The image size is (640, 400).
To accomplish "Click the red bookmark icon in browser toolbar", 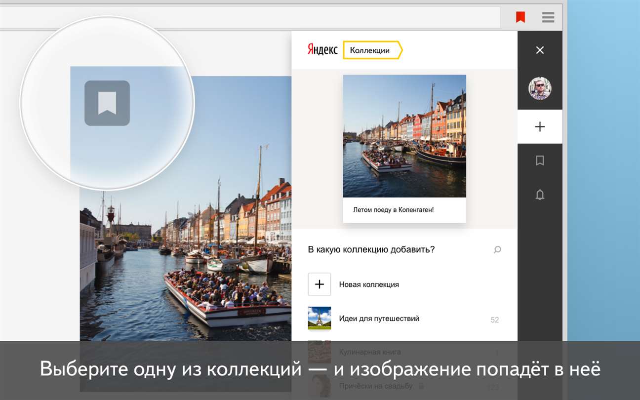I will (520, 17).
